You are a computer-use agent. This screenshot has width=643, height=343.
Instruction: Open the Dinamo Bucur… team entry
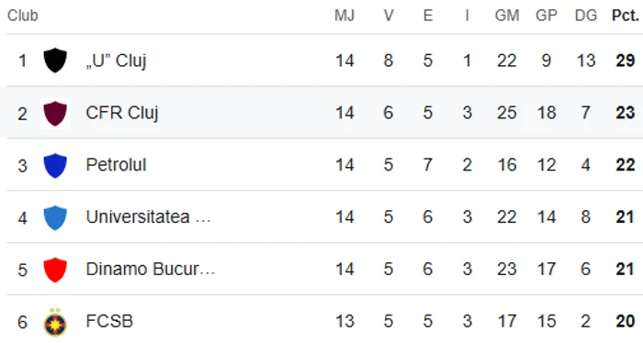(150, 270)
